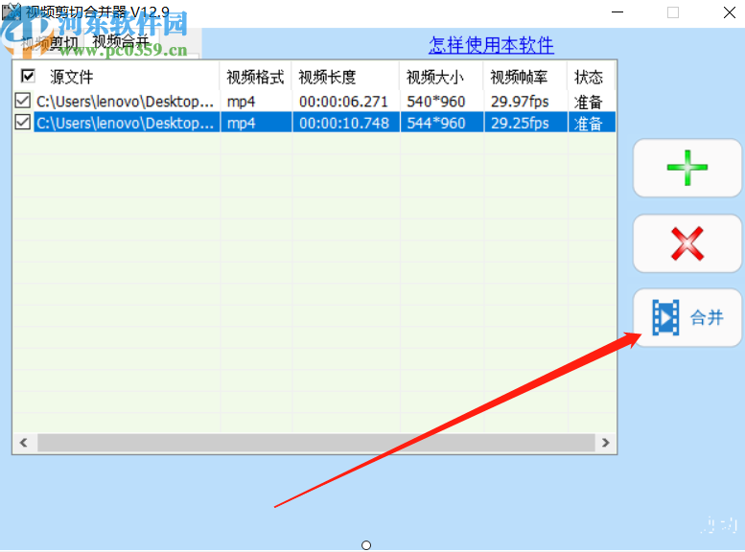Click the left arrow of horizontal scrollbar
The image size is (745, 552).
point(24,443)
